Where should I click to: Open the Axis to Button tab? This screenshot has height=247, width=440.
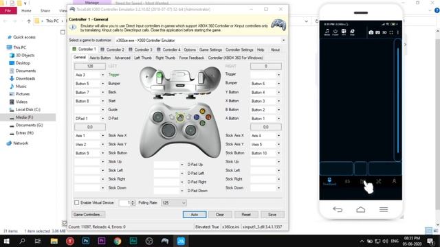coord(100,58)
